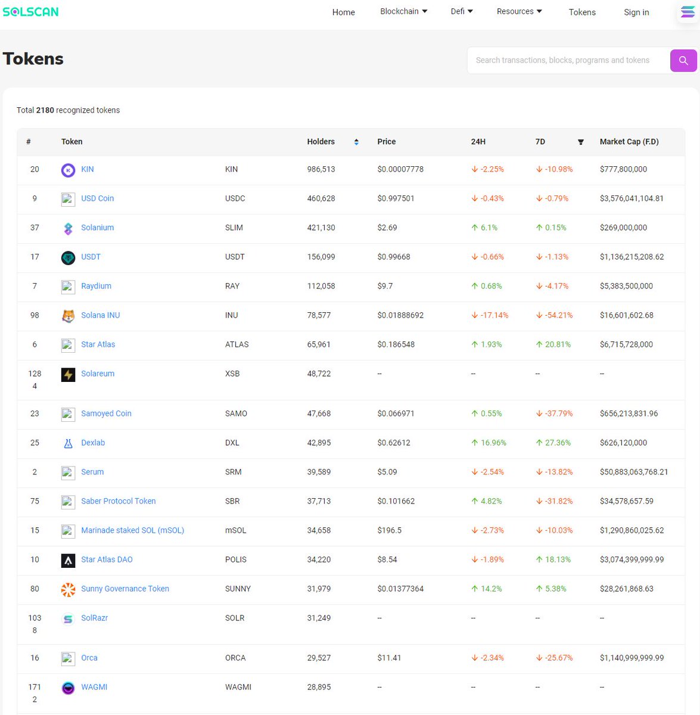The height and width of the screenshot is (715, 700).
Task: Open the Solareum token link
Action: 98,374
